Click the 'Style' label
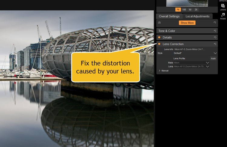Screen dimensions: 227x147 point(160,53)
